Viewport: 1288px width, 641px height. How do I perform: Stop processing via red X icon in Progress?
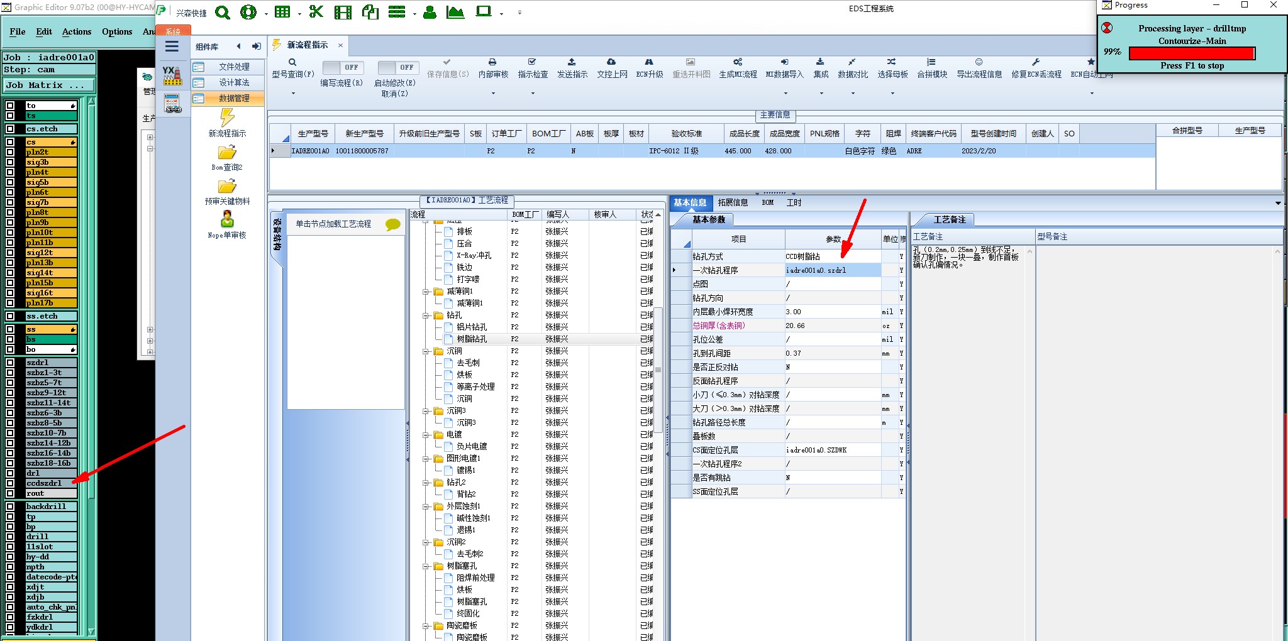(1107, 28)
